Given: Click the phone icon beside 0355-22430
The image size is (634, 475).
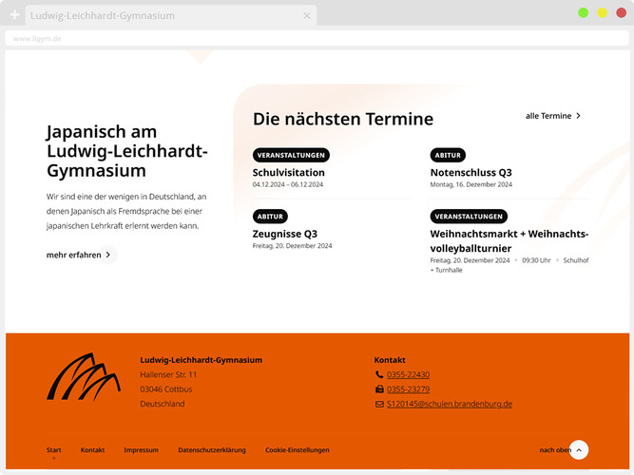Looking at the screenshot, I should (379, 375).
